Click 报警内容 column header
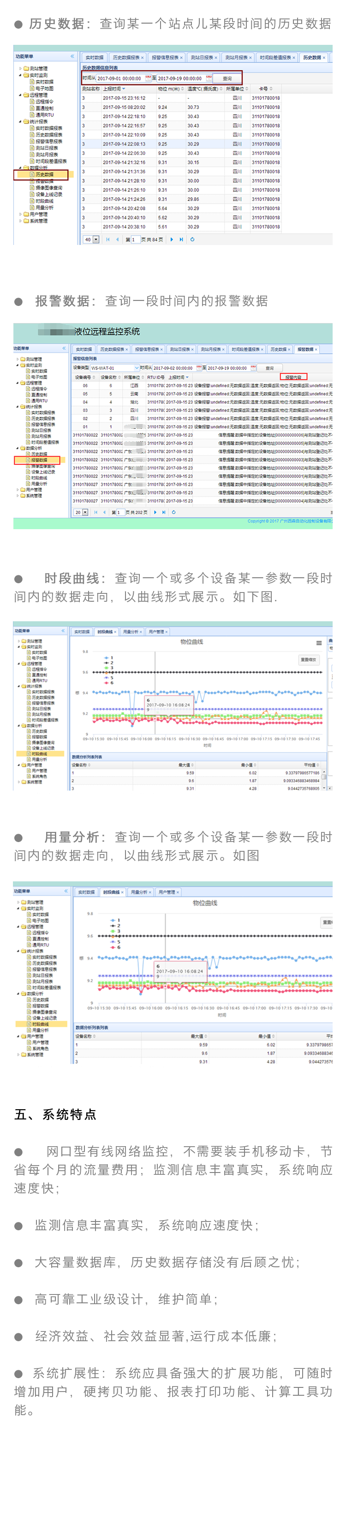 coord(293,377)
